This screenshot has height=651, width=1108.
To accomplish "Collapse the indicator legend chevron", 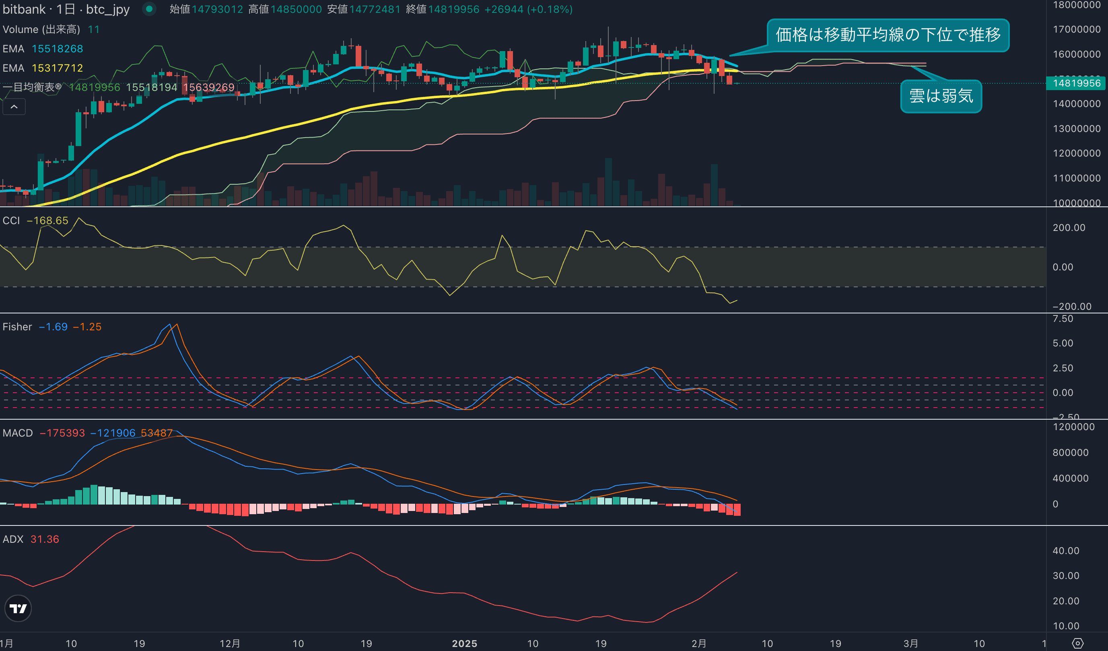I will (x=14, y=107).
